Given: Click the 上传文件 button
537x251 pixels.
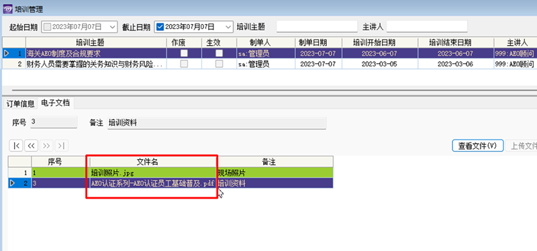Looking at the screenshot, I should [x=522, y=146].
